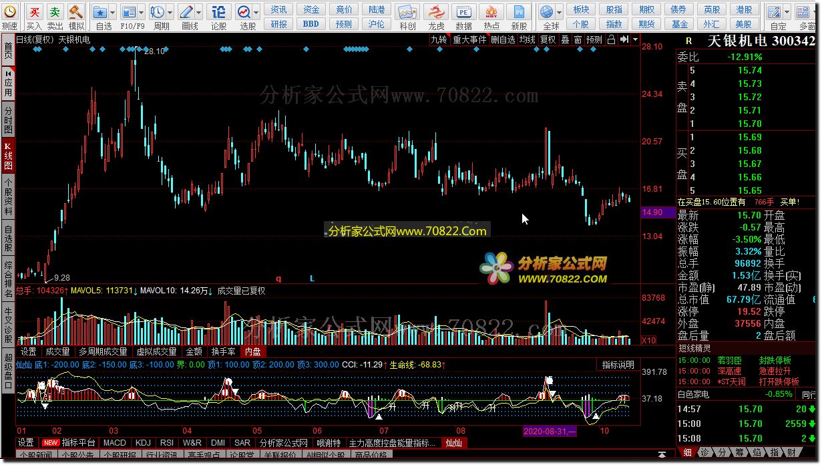Click the 板块 sector button
The image size is (822, 465).
pos(581,9)
